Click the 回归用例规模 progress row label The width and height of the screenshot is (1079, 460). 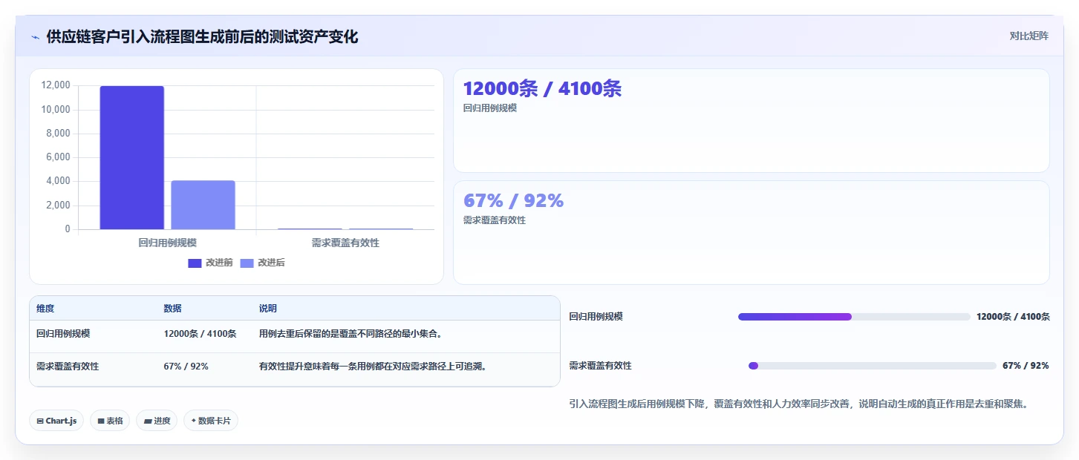[596, 317]
